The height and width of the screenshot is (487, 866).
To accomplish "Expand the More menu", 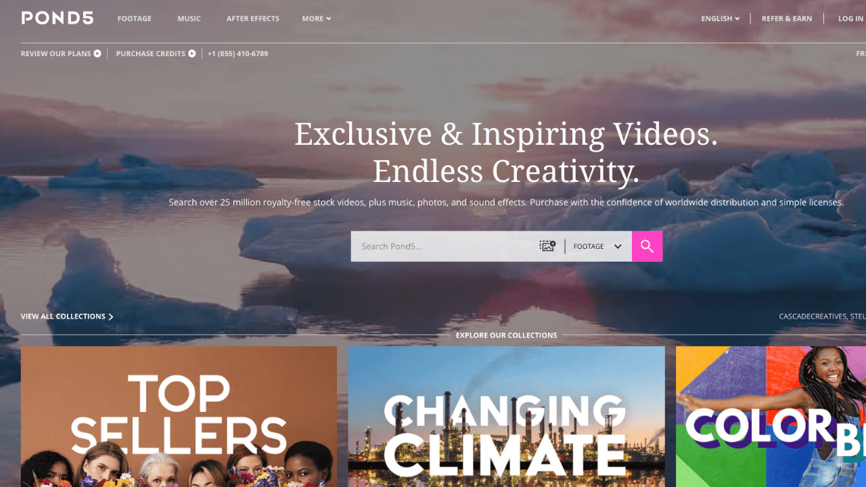I will pyautogui.click(x=316, y=19).
